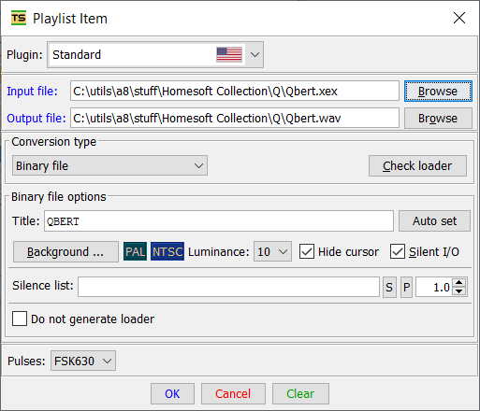Open the Plugin dropdown
The height and width of the screenshot is (411, 480).
(x=255, y=55)
